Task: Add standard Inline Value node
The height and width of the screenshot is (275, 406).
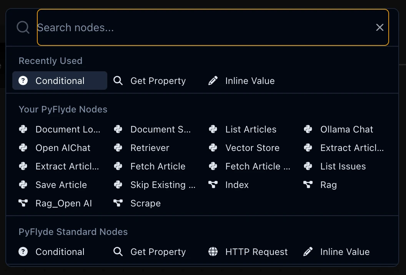Action: coord(344,252)
